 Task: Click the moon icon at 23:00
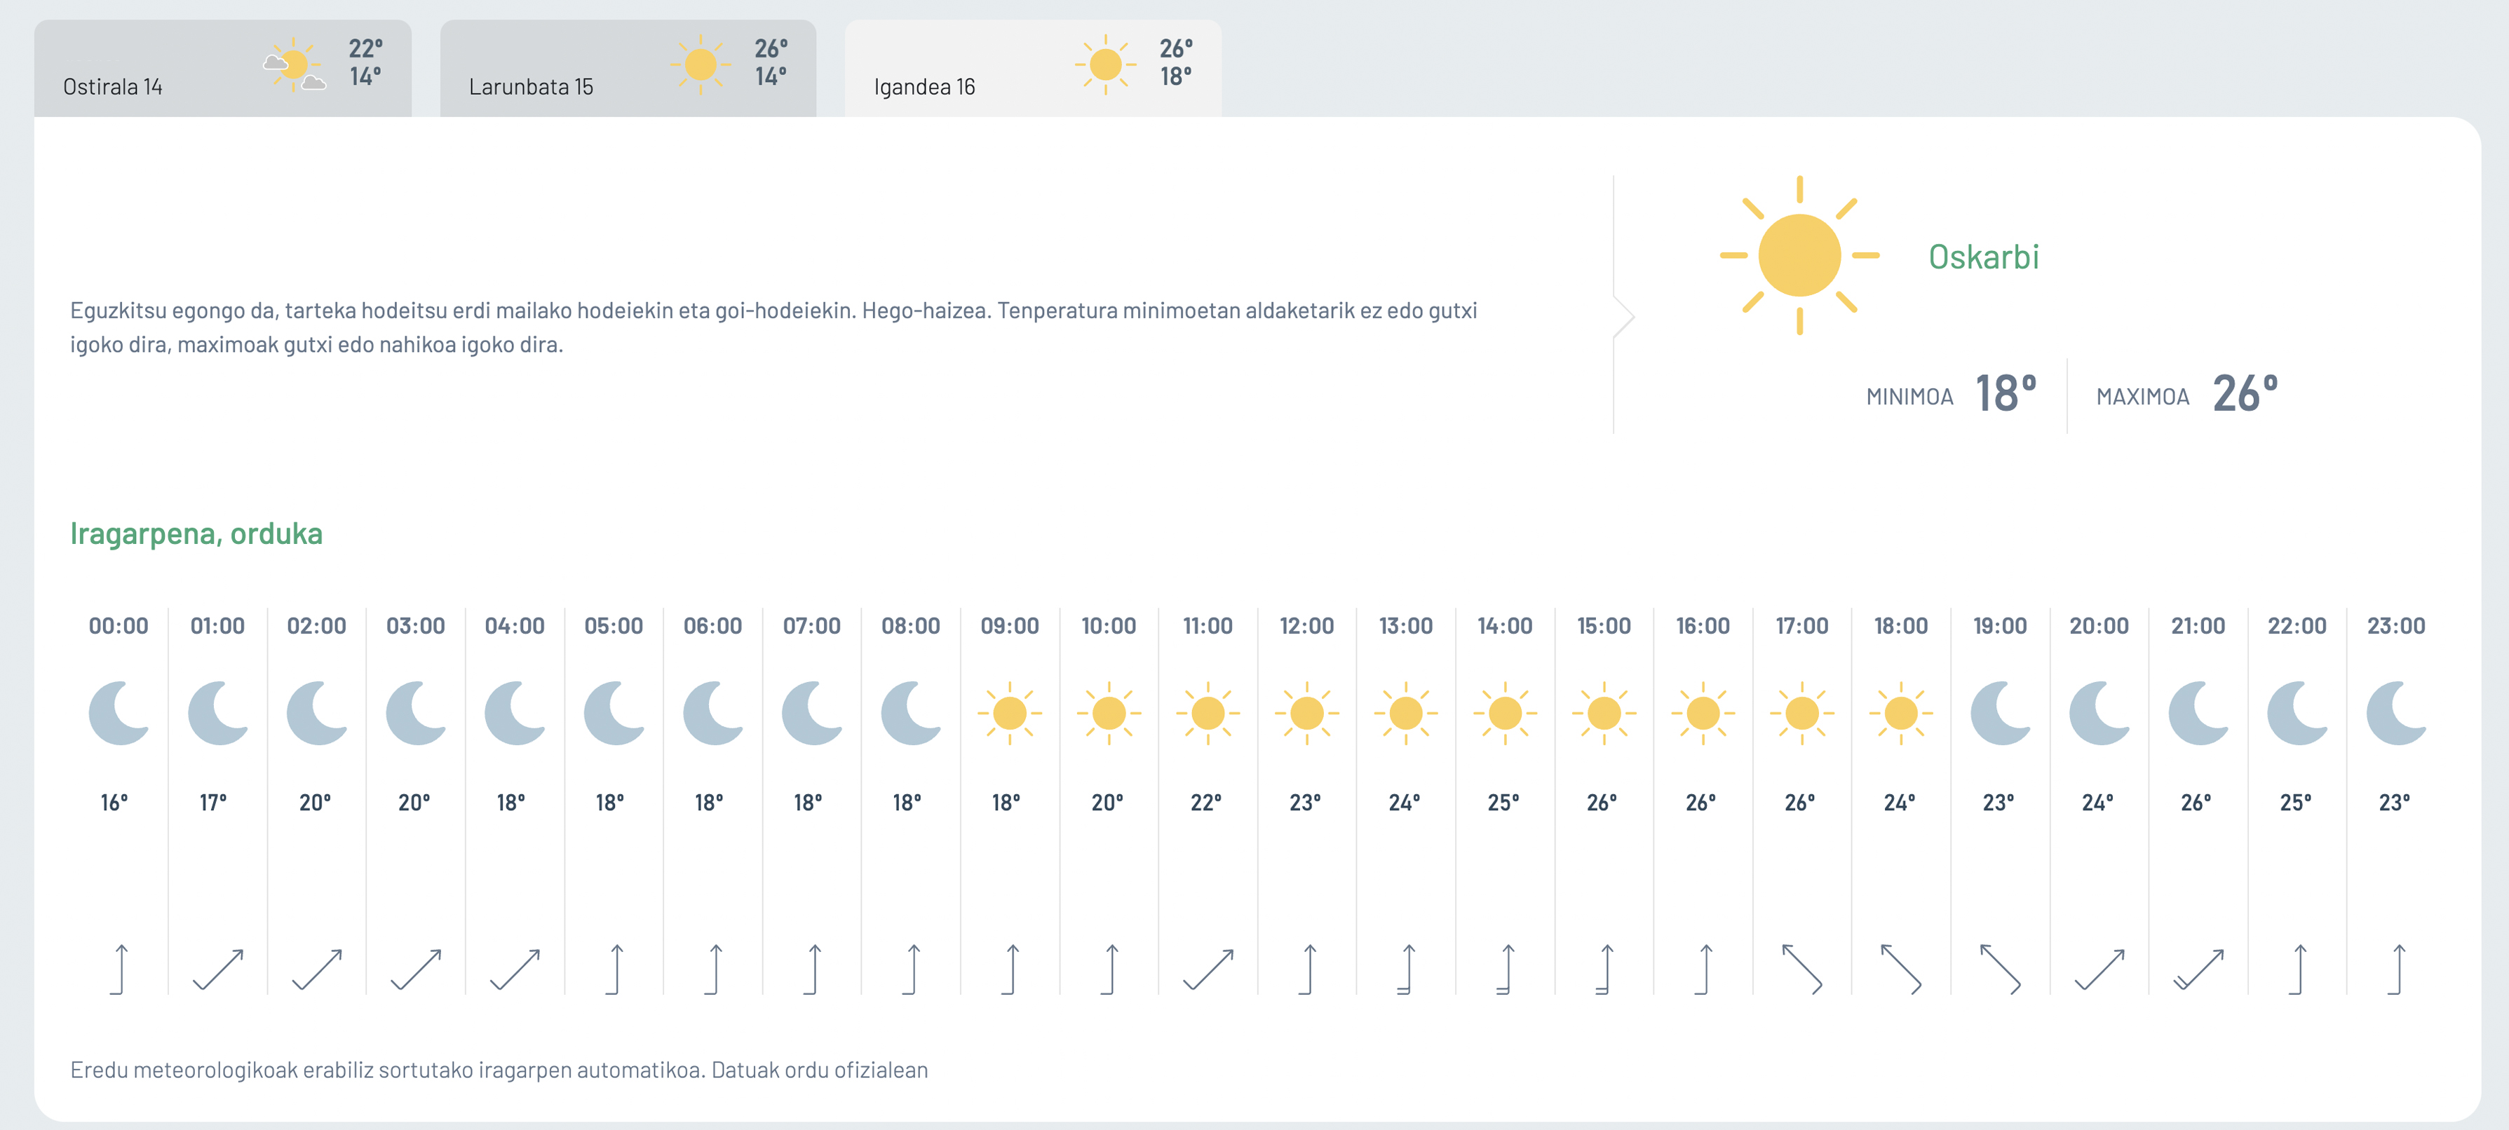2396,712
